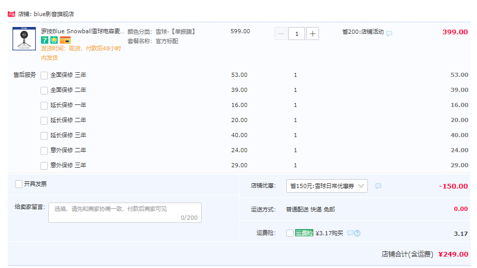Viewport: 477px width, 268px height.
Task: Click the orange credit card badge icon
Action: (x=65, y=40)
